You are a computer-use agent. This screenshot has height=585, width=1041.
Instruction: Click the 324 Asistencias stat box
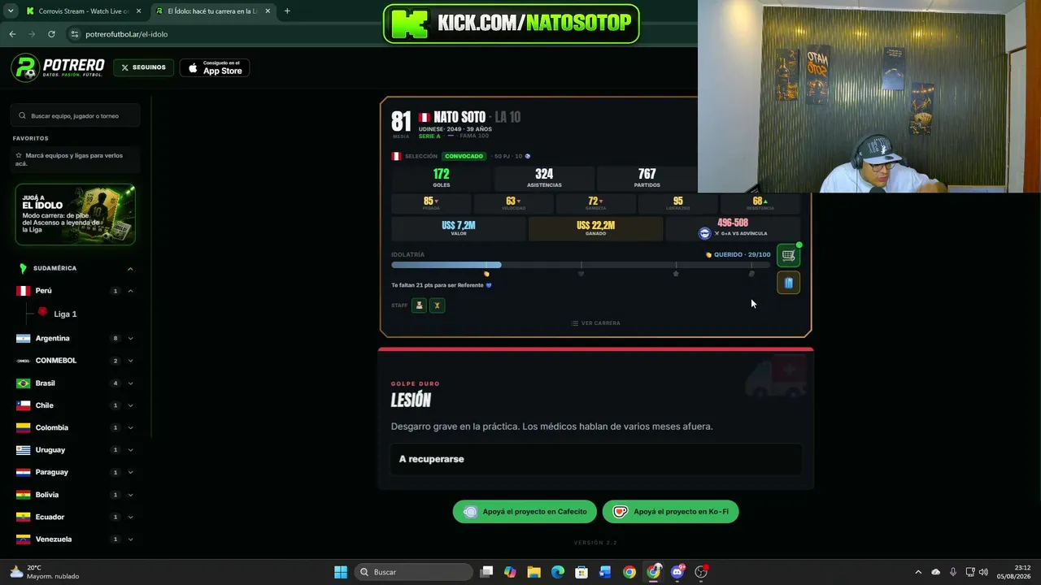tap(544, 178)
